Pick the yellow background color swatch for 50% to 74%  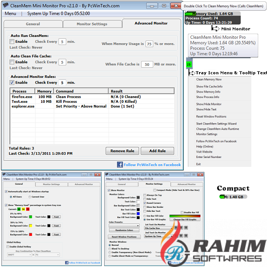click(x=31, y=226)
